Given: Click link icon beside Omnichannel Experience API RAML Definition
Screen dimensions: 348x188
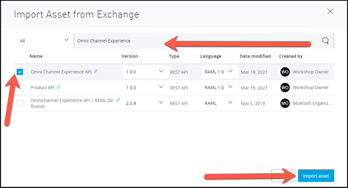Looking at the screenshot, I should 118,100.
